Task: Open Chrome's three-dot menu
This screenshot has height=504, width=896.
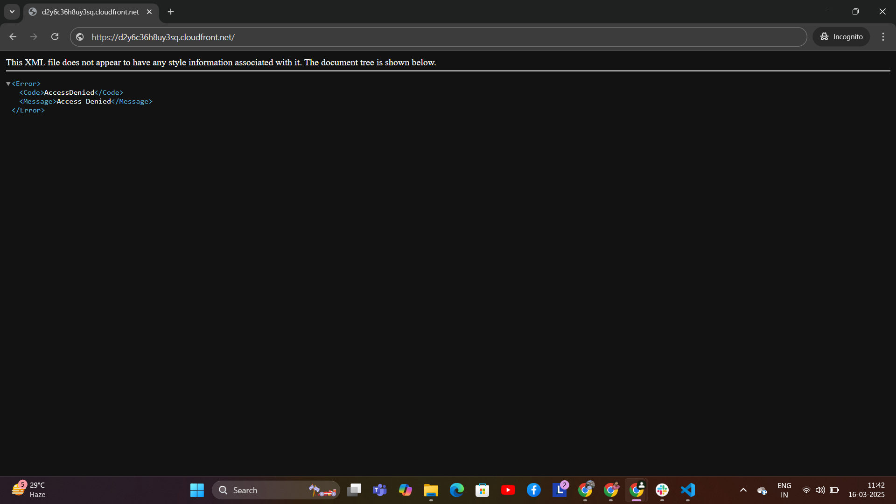Action: 883,37
